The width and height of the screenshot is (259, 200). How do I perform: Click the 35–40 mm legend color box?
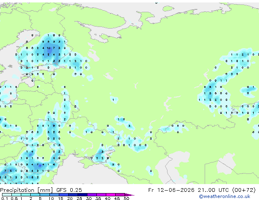click(101, 195)
